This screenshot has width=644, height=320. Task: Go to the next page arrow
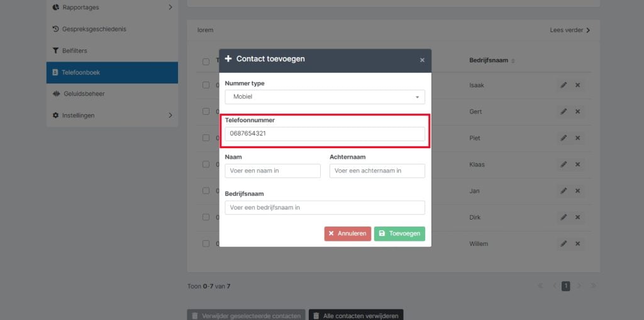(579, 286)
